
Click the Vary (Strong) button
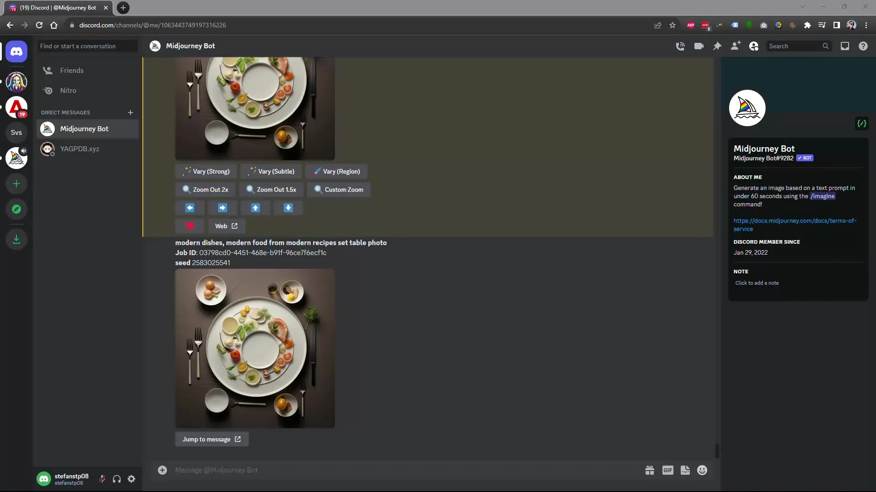click(x=208, y=171)
